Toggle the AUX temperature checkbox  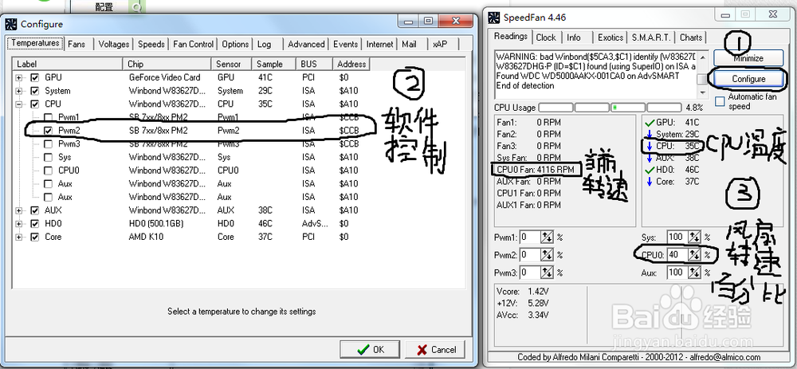pos(34,210)
